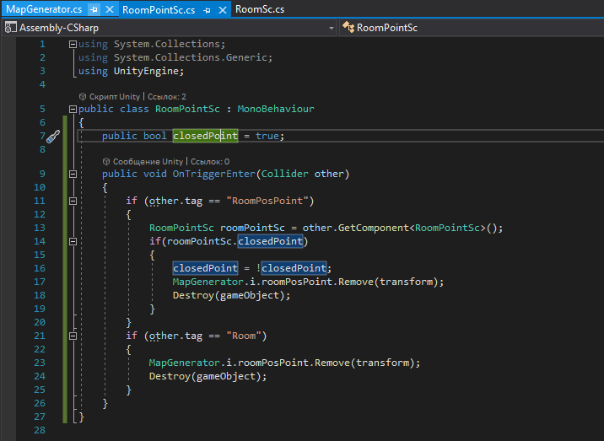Click MapGenerator on line 17
The width and height of the screenshot is (604, 441).
pos(208,282)
